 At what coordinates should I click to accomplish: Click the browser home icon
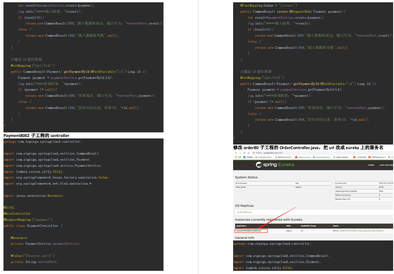pyautogui.click(x=248, y=153)
